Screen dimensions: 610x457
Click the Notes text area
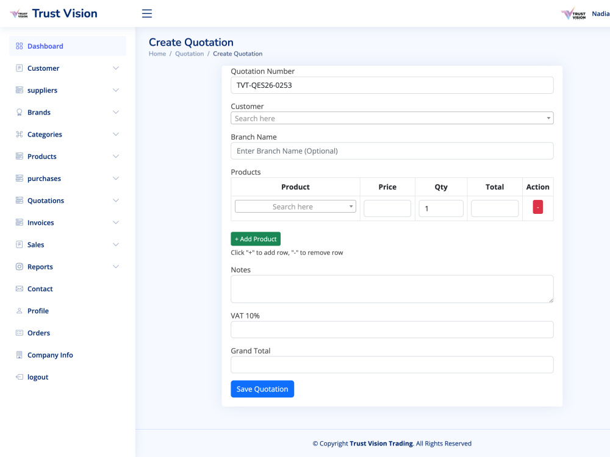point(392,289)
